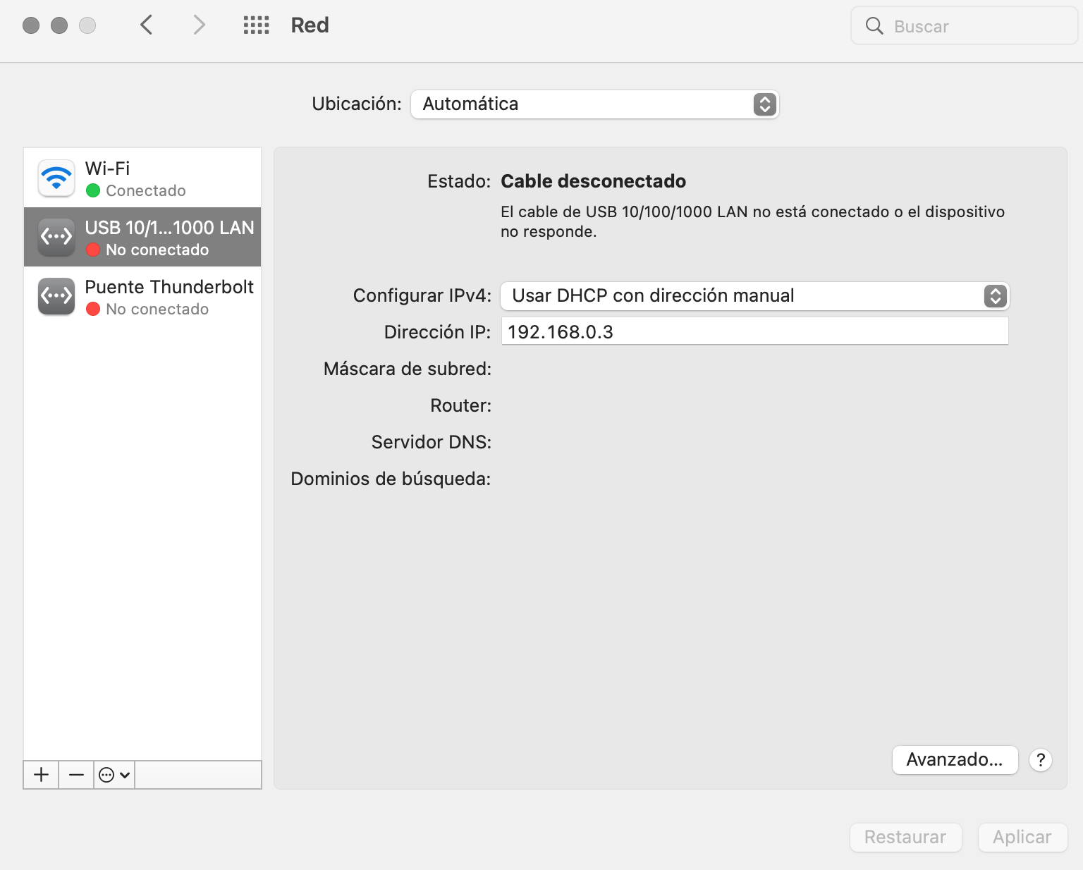Remove the selected network service
The image size is (1083, 870).
tap(76, 775)
